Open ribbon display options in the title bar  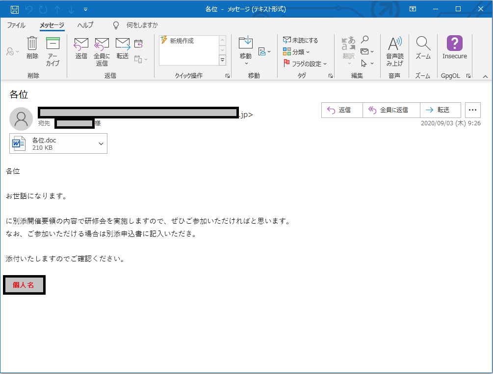point(413,9)
